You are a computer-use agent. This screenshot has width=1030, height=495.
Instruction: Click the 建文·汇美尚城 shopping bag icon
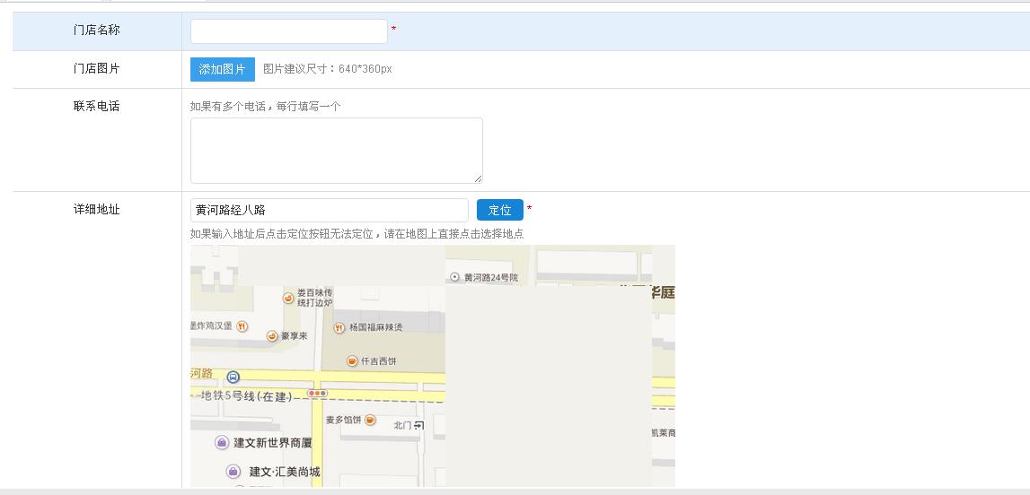pyautogui.click(x=233, y=471)
